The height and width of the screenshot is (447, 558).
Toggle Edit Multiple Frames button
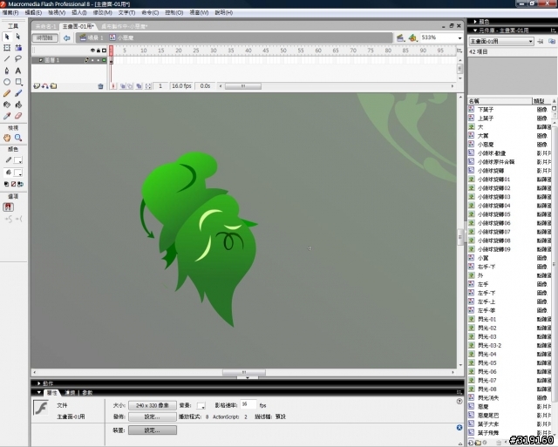(x=139, y=86)
